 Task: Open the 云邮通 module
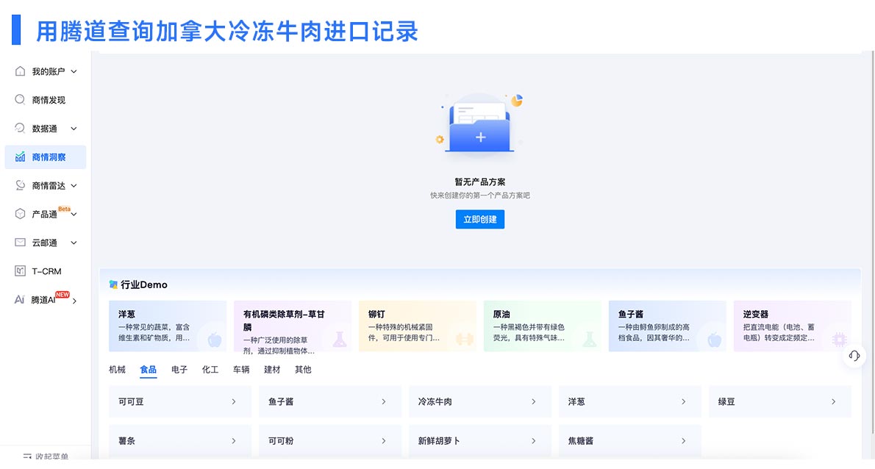42,243
